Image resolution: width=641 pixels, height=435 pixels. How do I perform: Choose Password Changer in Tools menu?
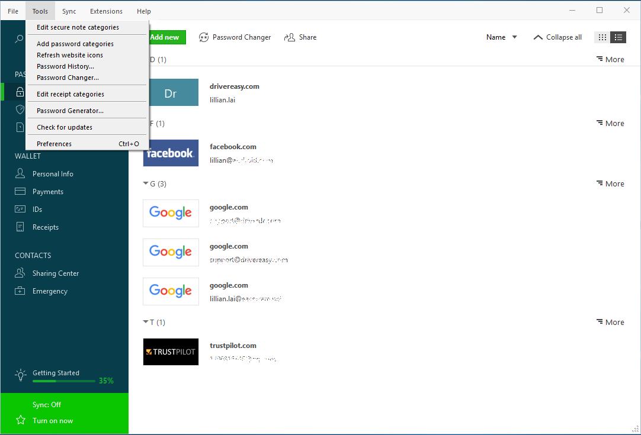point(87,78)
